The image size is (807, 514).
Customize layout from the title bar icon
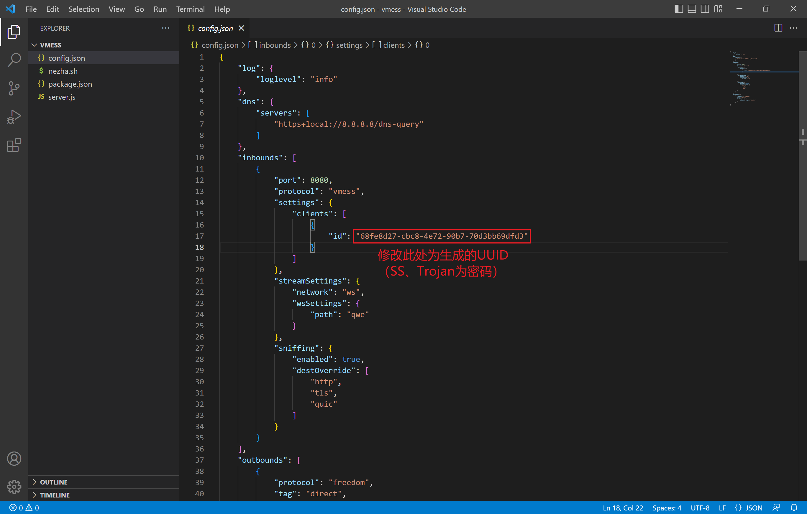pyautogui.click(x=718, y=9)
